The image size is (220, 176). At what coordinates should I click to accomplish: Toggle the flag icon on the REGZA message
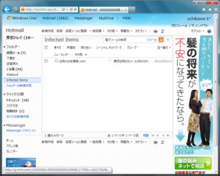click(x=110, y=61)
